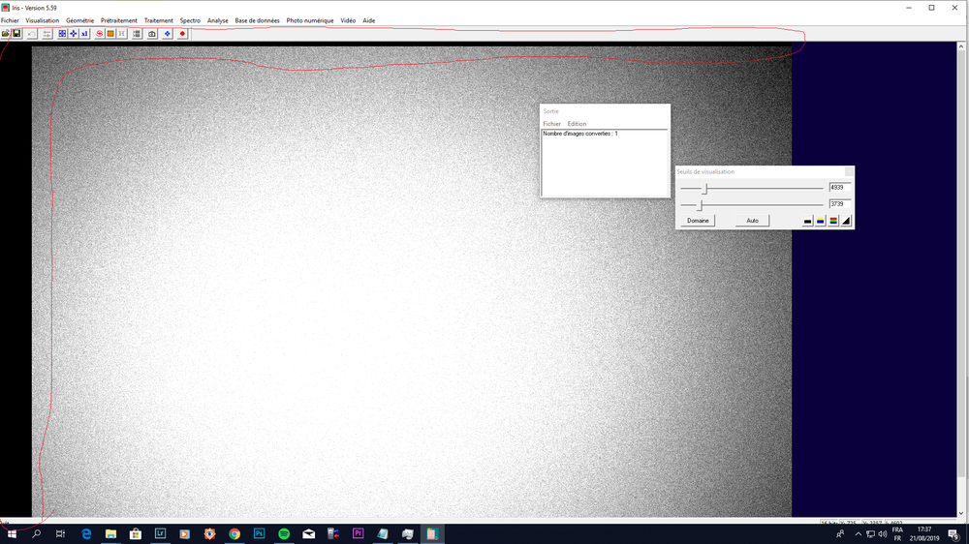Open Microsoft Edge from the taskbar

coord(86,534)
